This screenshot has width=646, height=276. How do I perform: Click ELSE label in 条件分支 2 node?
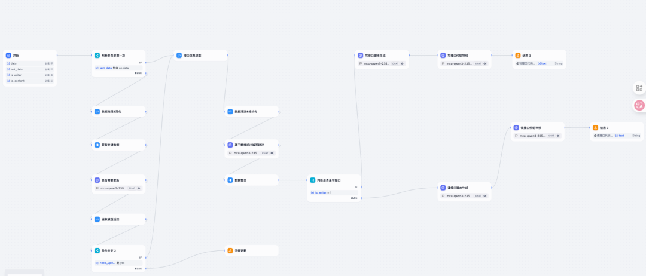[138, 268]
